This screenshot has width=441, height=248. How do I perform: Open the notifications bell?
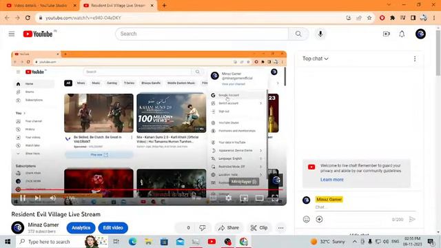402,34
